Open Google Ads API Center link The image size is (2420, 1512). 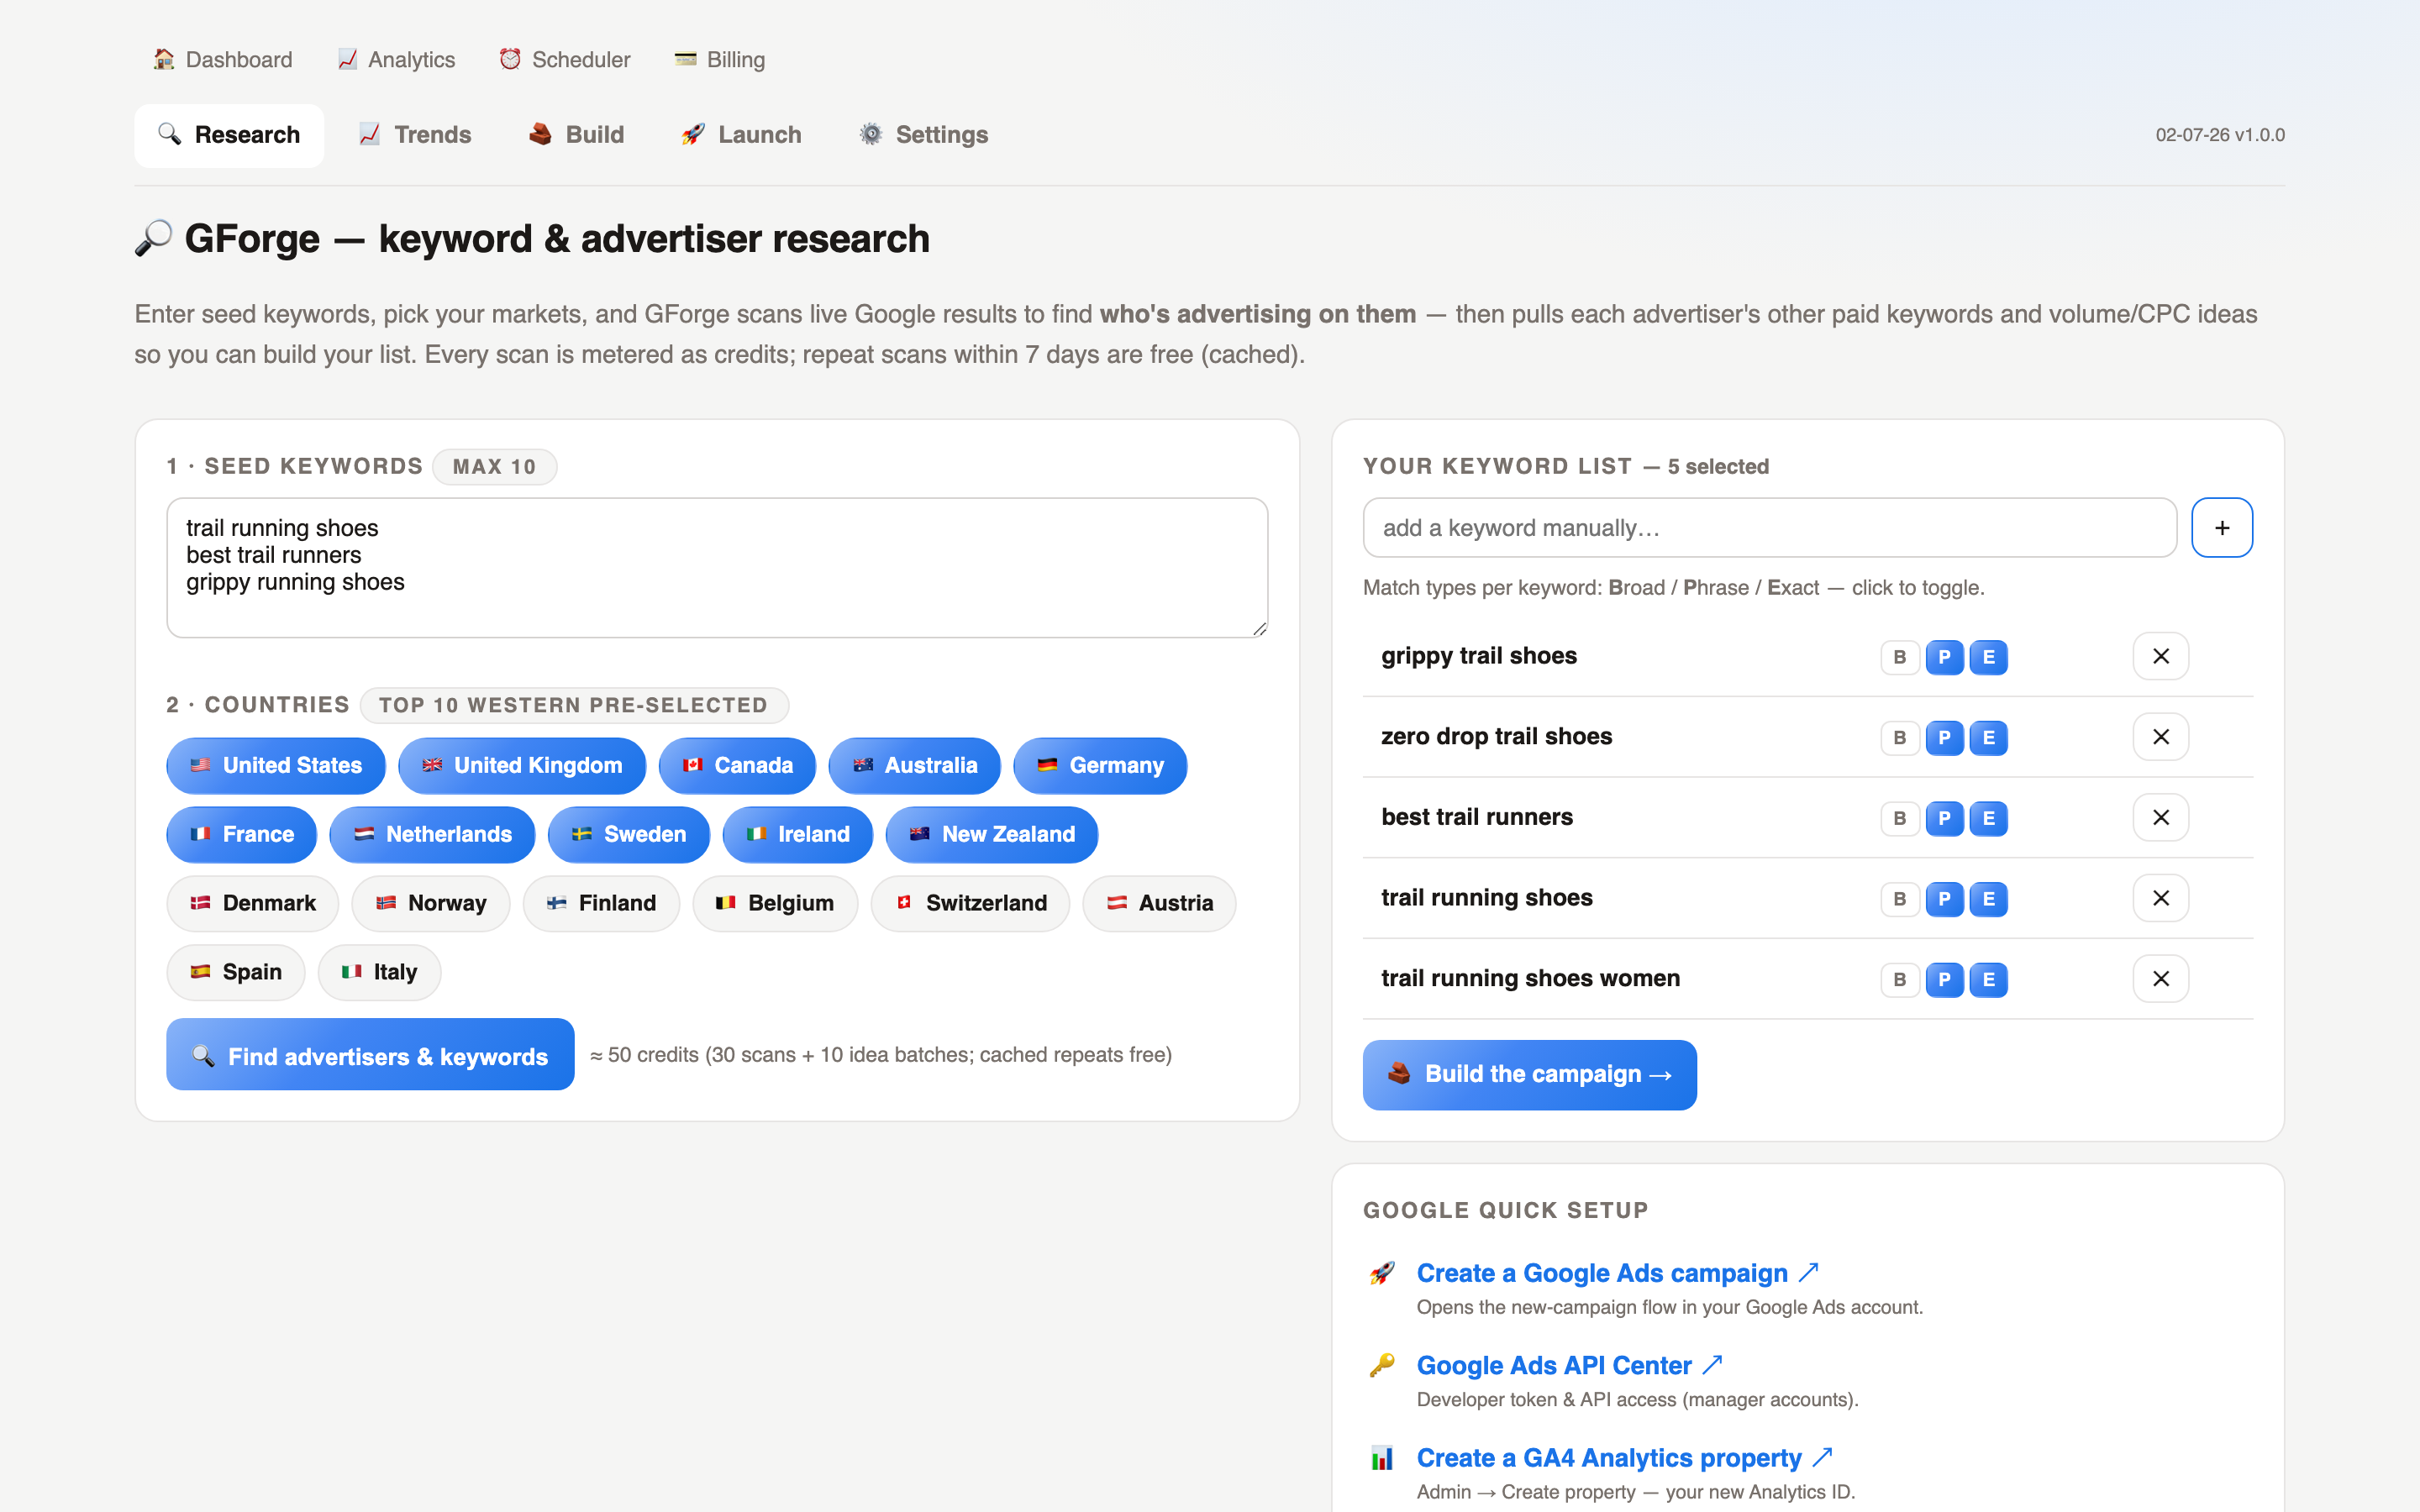pos(1569,1366)
